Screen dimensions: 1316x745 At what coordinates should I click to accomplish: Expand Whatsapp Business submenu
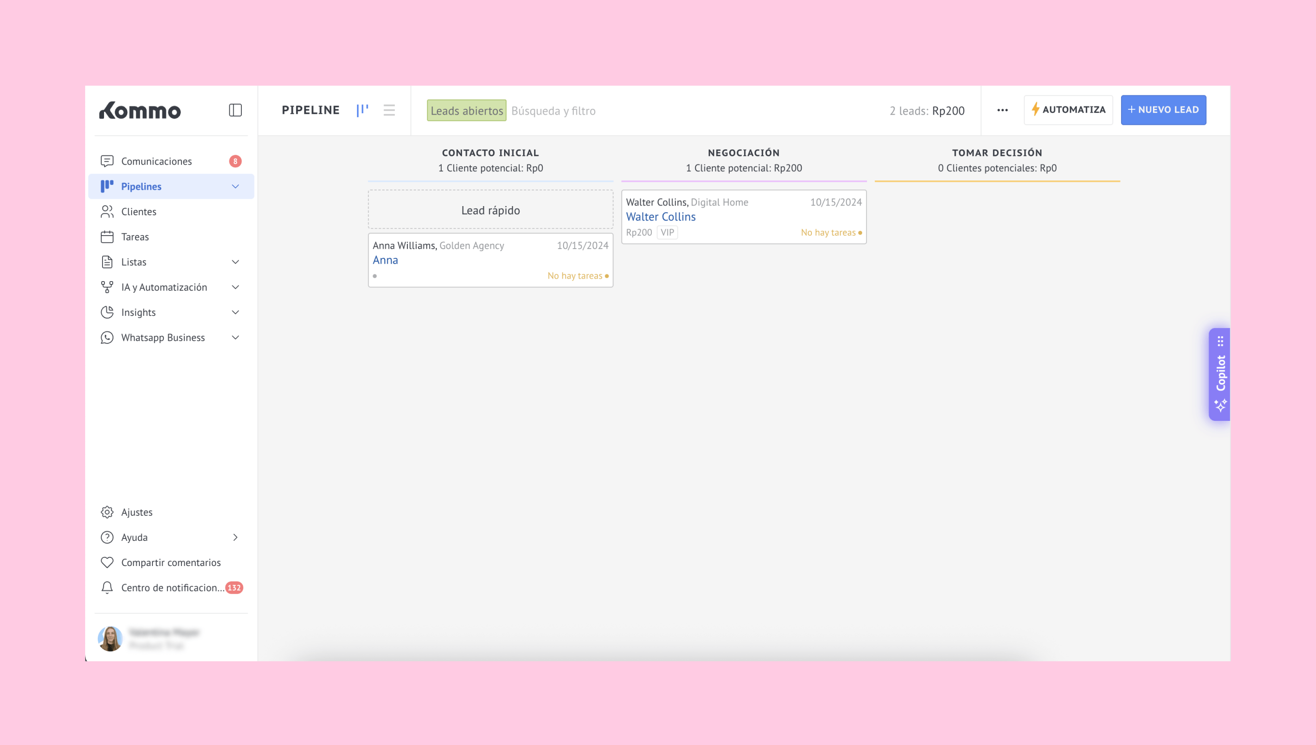click(235, 337)
